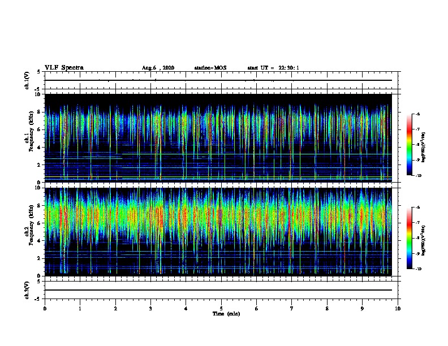Click the ch.1 spectrogram plot area
The height and width of the screenshot is (346, 448).
[218, 138]
